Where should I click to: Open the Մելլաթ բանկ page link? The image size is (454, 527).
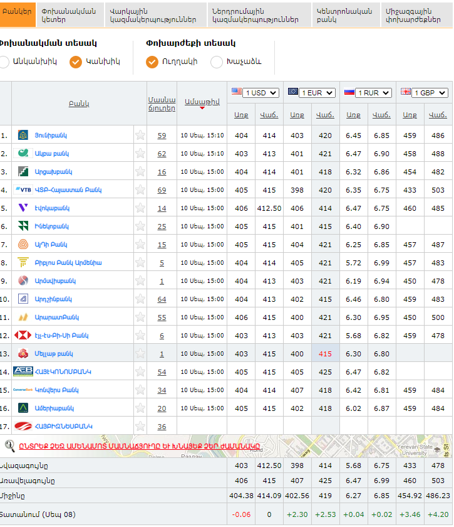(x=54, y=353)
